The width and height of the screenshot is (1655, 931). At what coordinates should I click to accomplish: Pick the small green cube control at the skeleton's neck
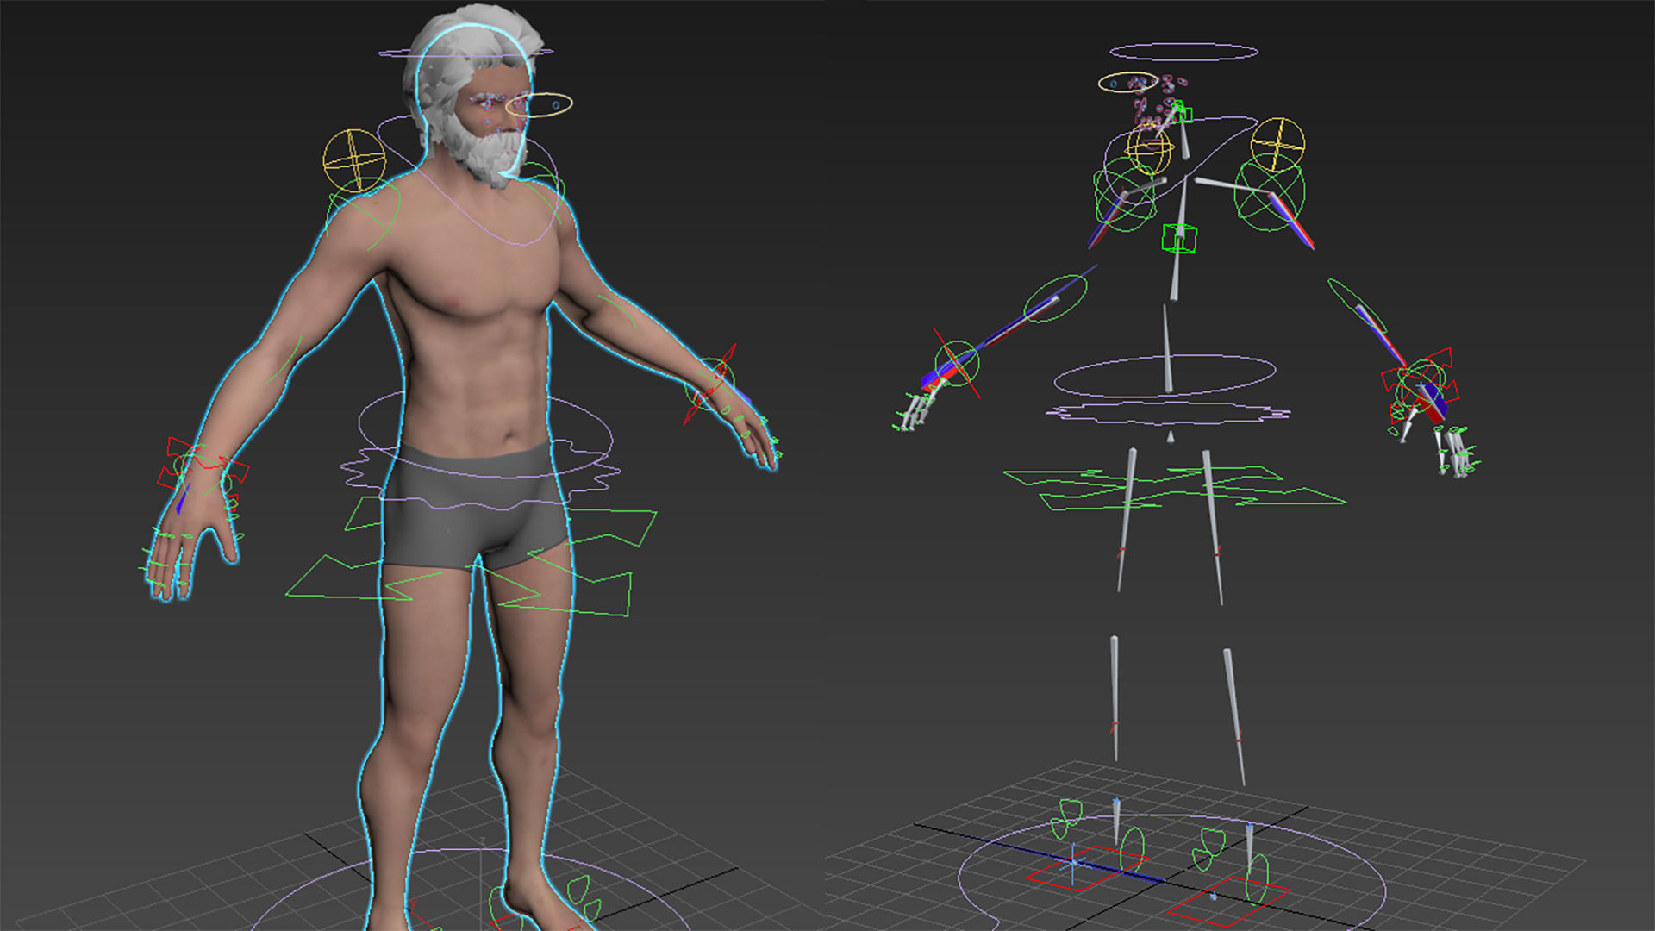1182,113
